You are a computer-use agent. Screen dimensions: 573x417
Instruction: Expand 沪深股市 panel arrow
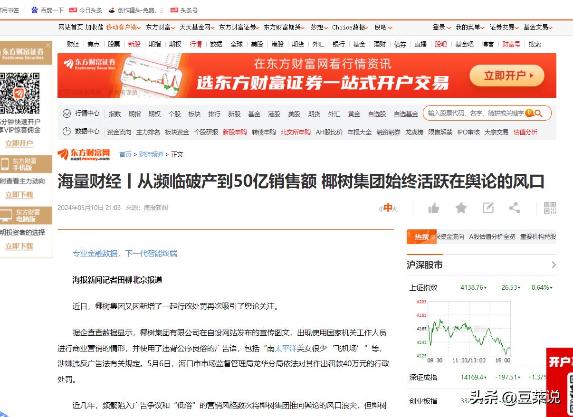[x=554, y=265]
